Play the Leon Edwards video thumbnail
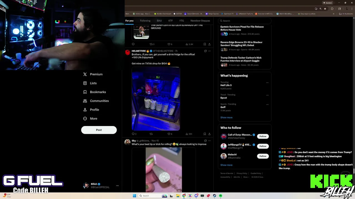This screenshot has height=199, width=355. (x=141, y=32)
